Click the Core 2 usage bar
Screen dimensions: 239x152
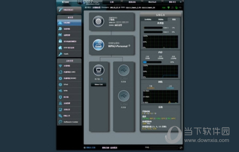(x=153, y=32)
